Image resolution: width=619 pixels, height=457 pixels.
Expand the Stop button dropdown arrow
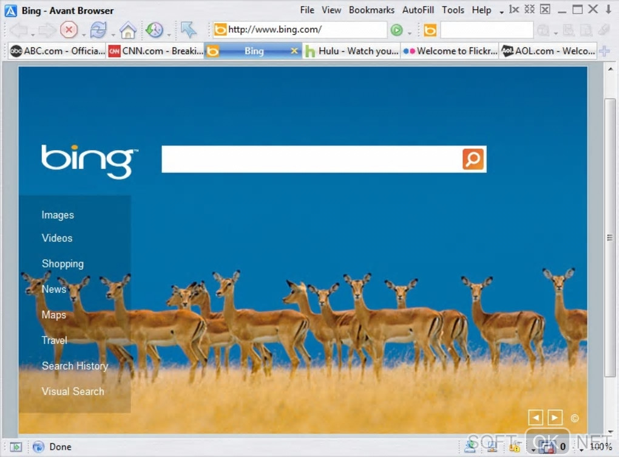coord(84,35)
